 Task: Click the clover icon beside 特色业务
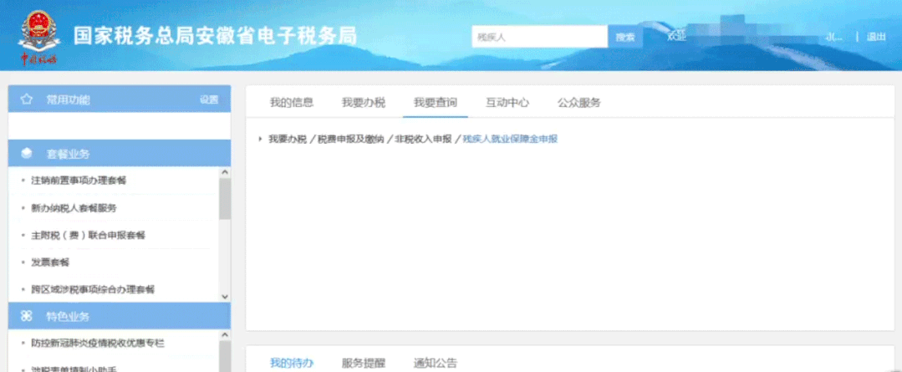tap(27, 316)
